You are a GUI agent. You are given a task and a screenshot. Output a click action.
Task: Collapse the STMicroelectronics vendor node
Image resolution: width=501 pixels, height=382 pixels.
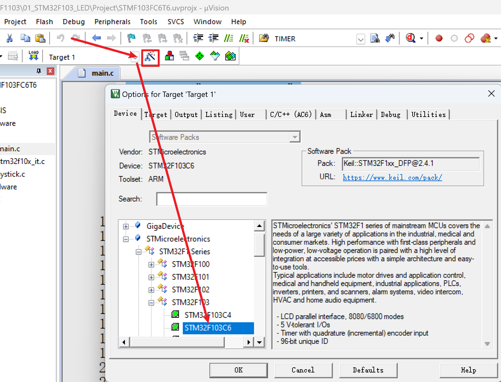pos(126,239)
